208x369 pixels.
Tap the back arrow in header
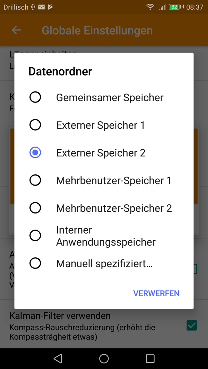pyautogui.click(x=16, y=30)
